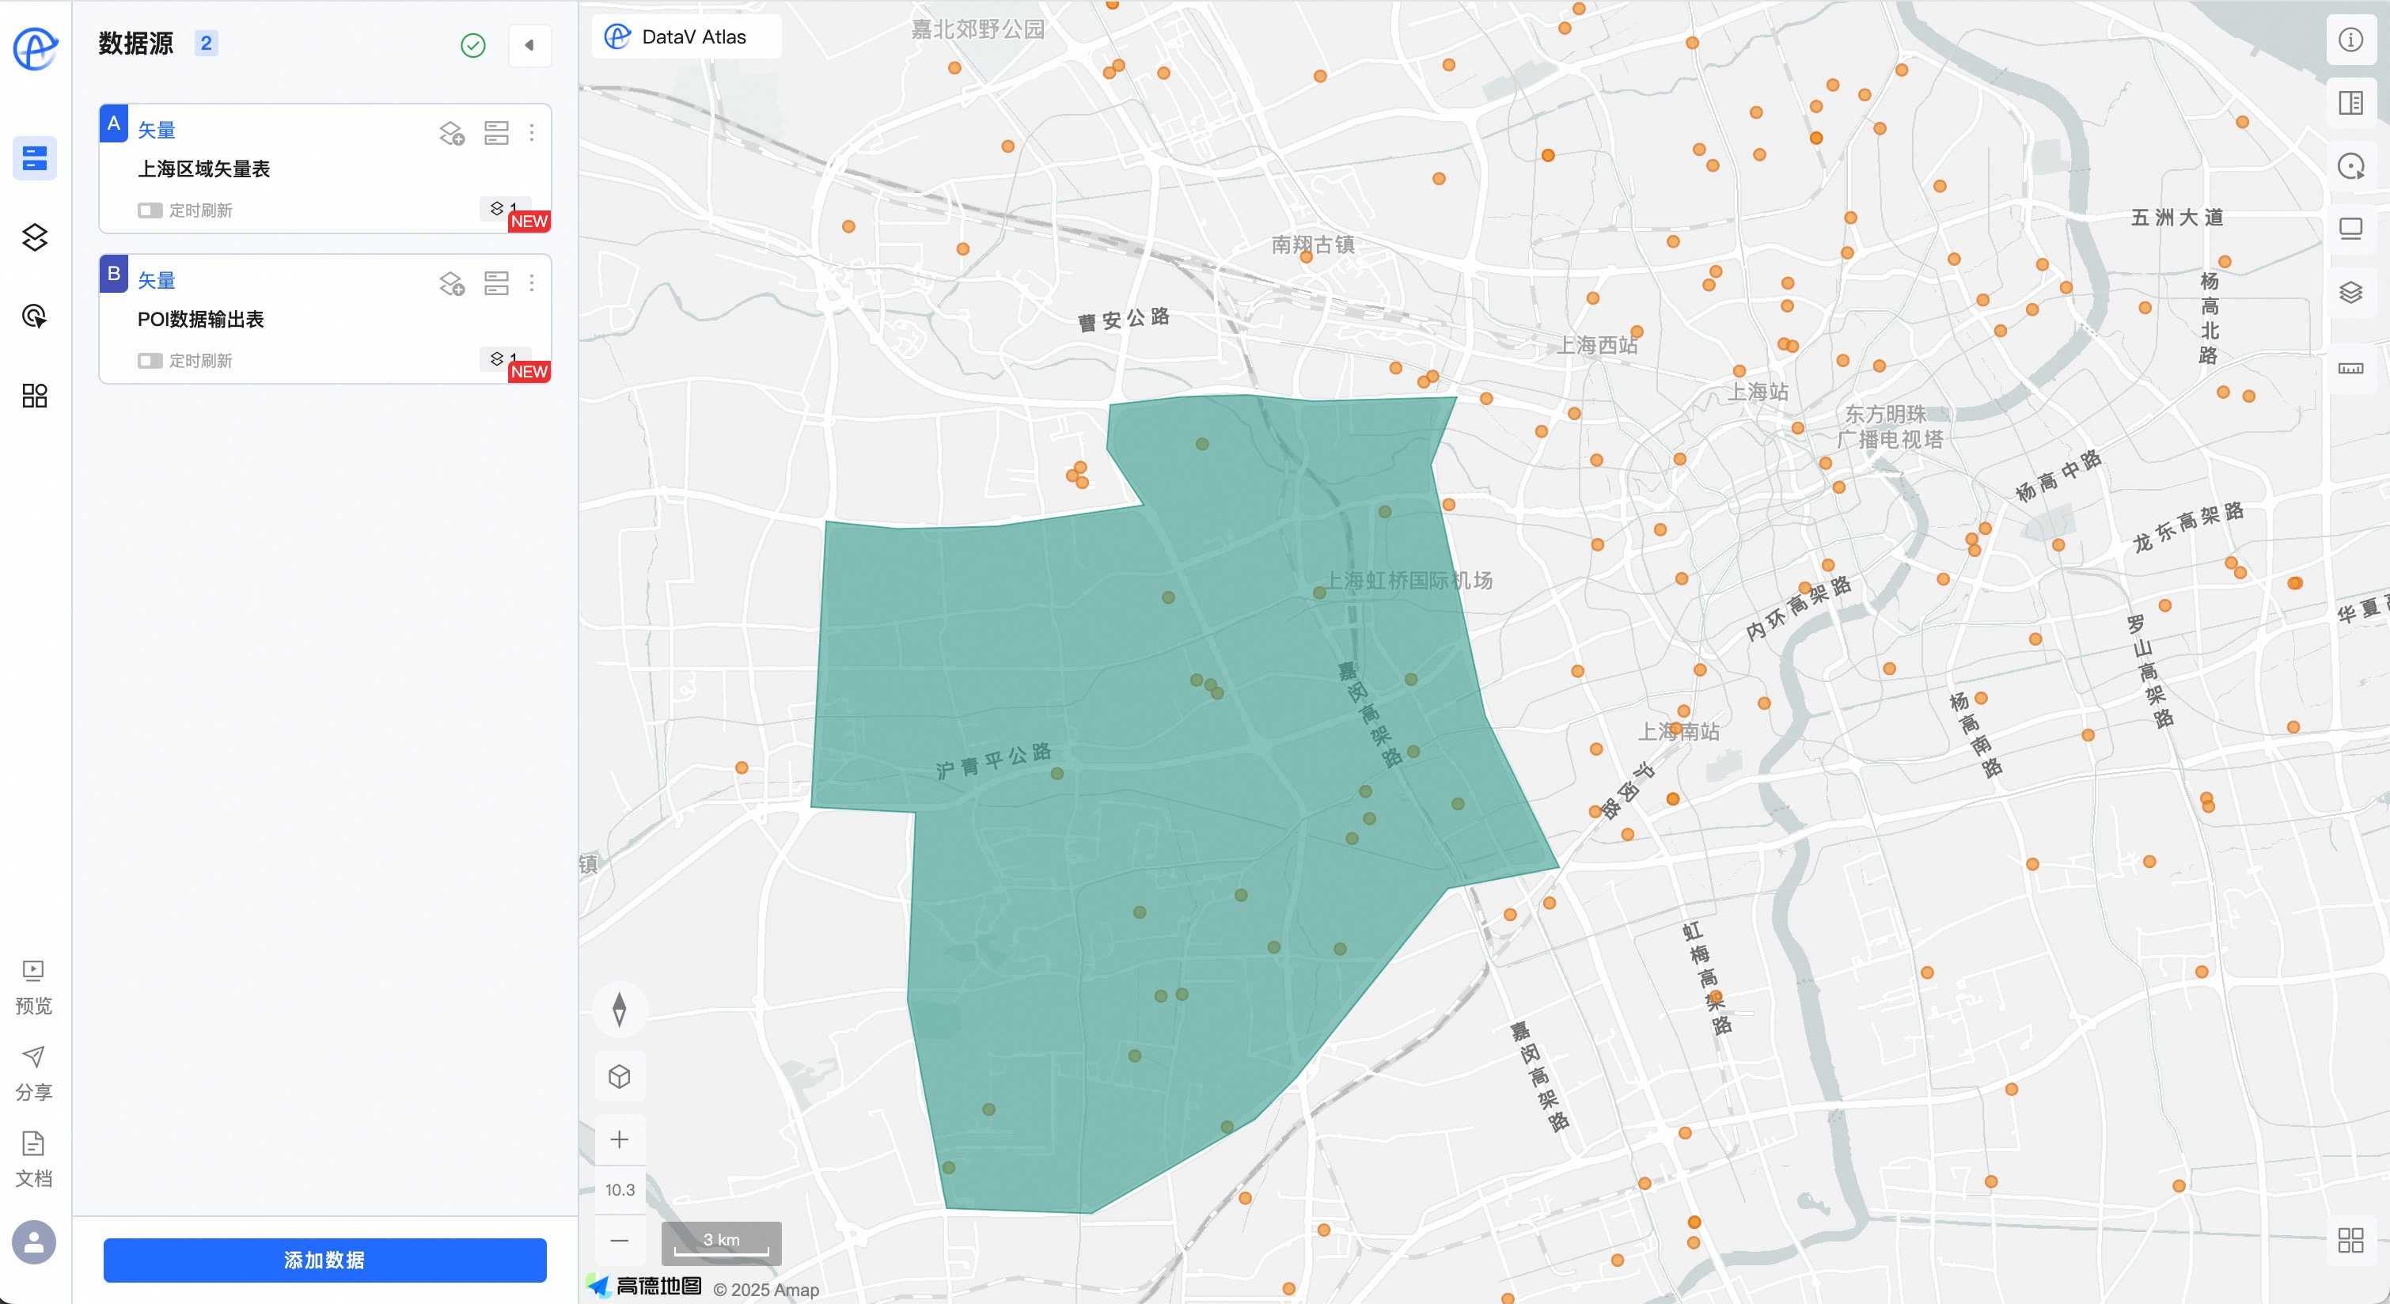This screenshot has width=2390, height=1304.
Task: Open the data source sidebar tab
Action: (x=34, y=158)
